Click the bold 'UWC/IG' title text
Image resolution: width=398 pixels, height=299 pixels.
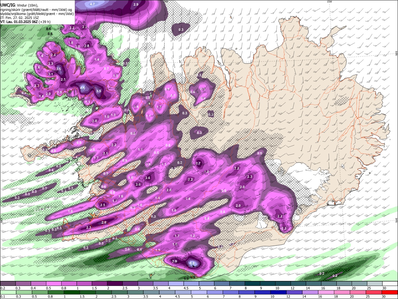click(x=7, y=5)
